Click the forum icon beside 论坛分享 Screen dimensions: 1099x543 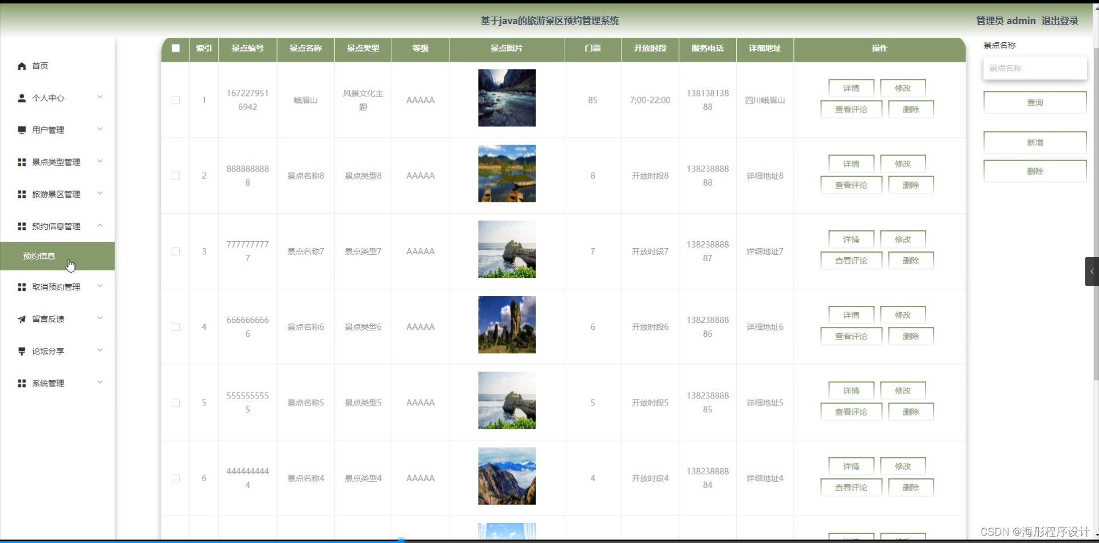[x=22, y=351]
